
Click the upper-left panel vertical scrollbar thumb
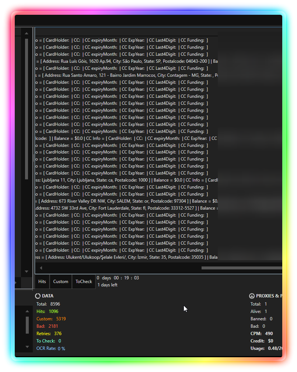27,109
